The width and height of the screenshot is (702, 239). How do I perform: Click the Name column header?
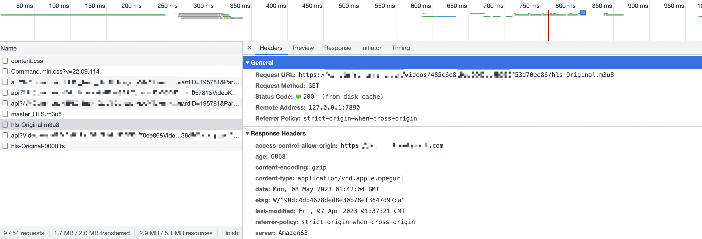click(x=121, y=48)
